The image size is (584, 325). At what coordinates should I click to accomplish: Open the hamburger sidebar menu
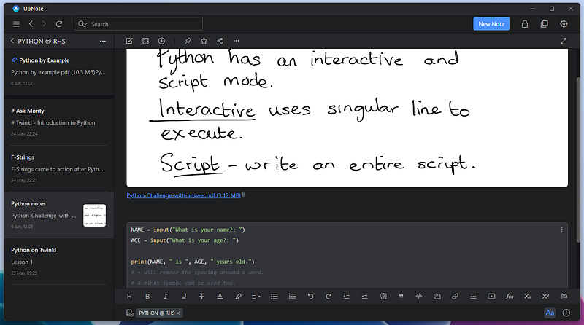[x=16, y=24]
